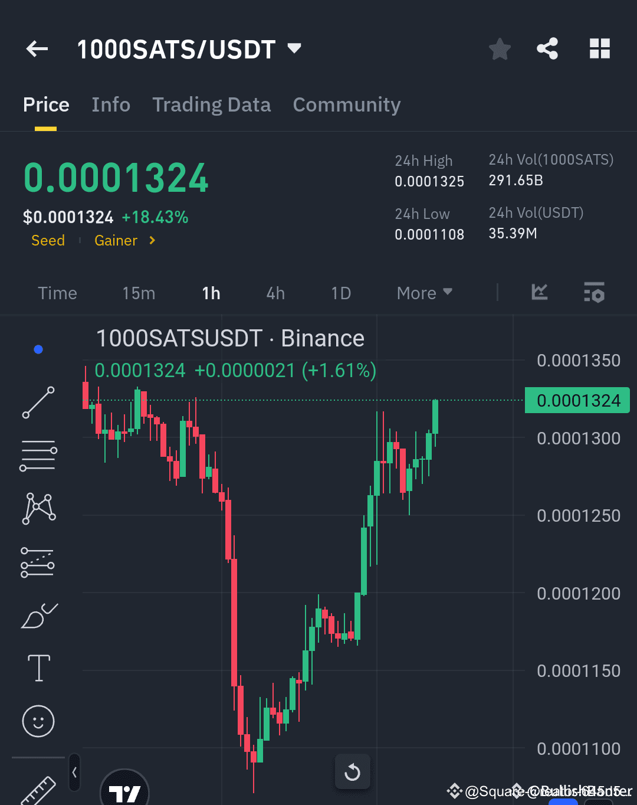This screenshot has height=805, width=637.
Task: Toggle the blue dot cursor mode
Action: pyautogui.click(x=38, y=349)
